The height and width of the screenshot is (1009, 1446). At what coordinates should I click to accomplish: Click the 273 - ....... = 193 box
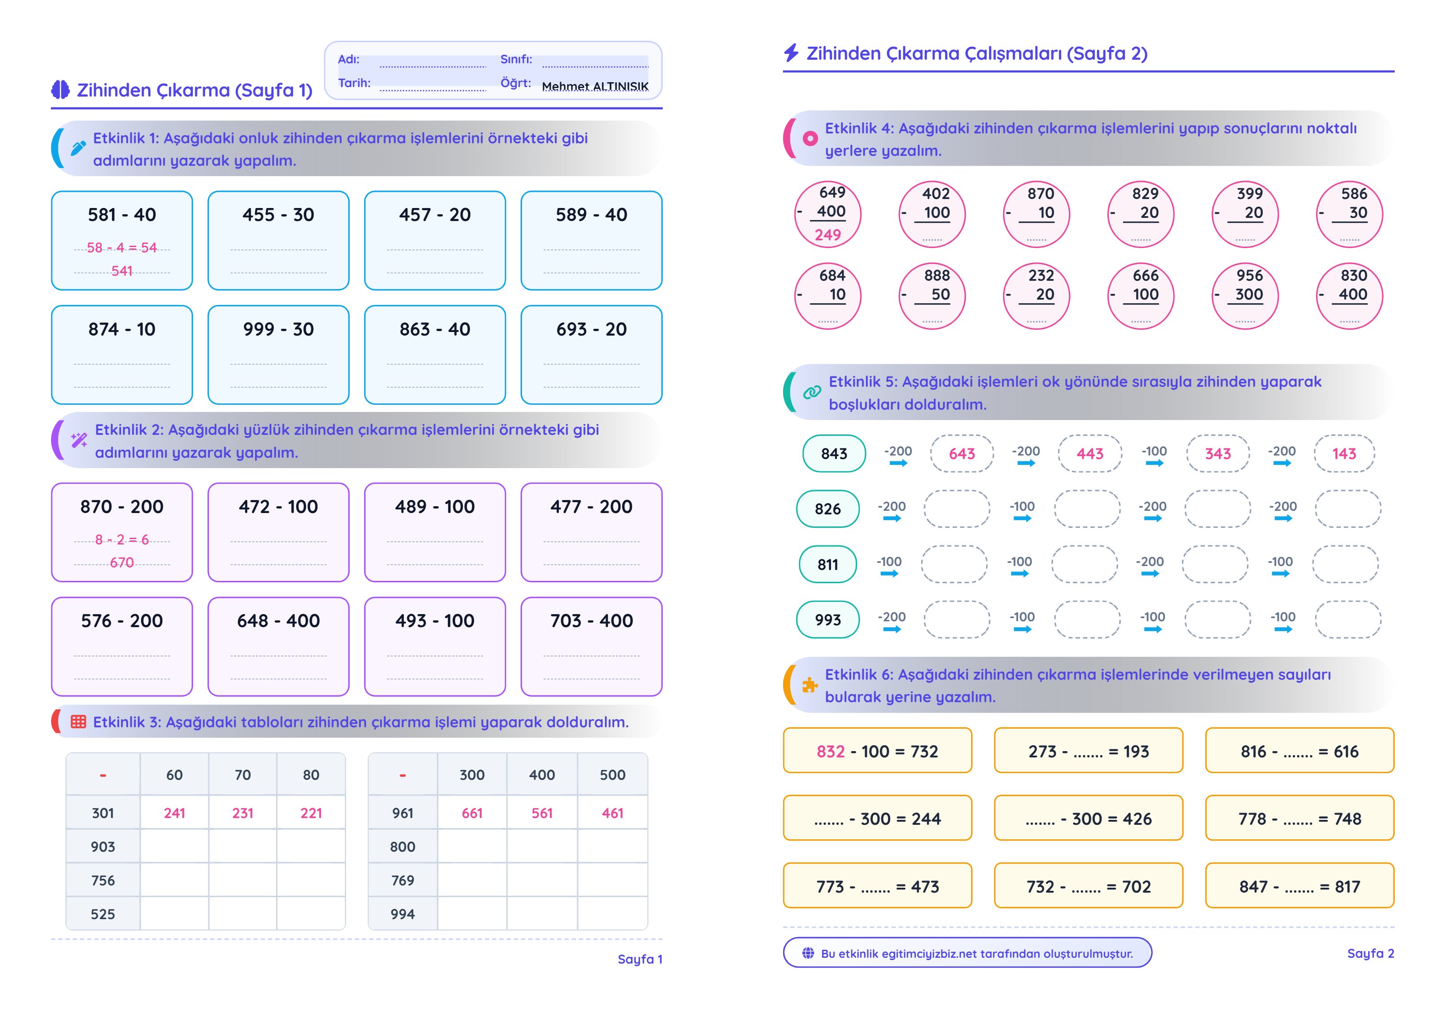pyautogui.click(x=1088, y=750)
